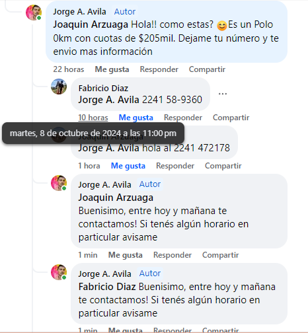Toggle Me gusta on the 1 hora comment

point(128,166)
